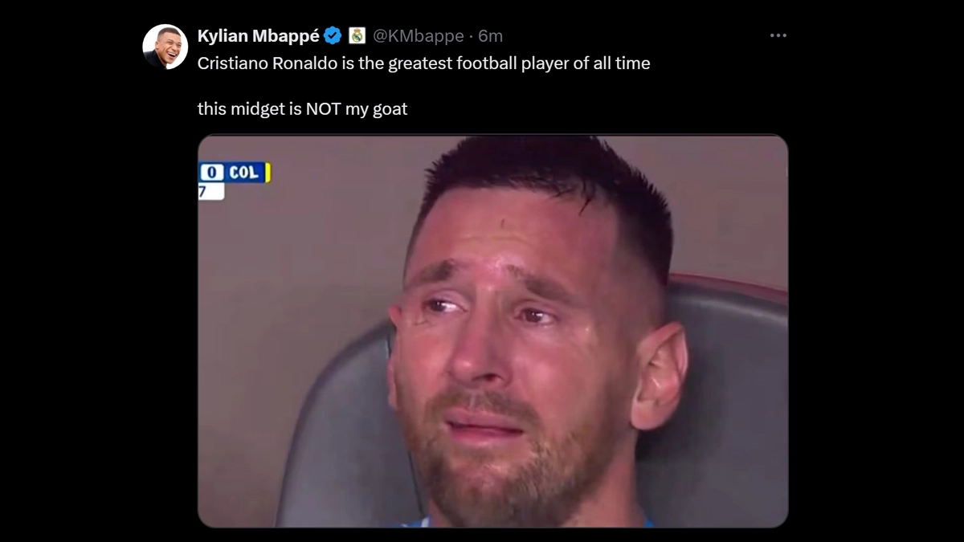The width and height of the screenshot is (964, 542).
Task: Click the word "midget" in the tweet text
Action: pos(259,108)
